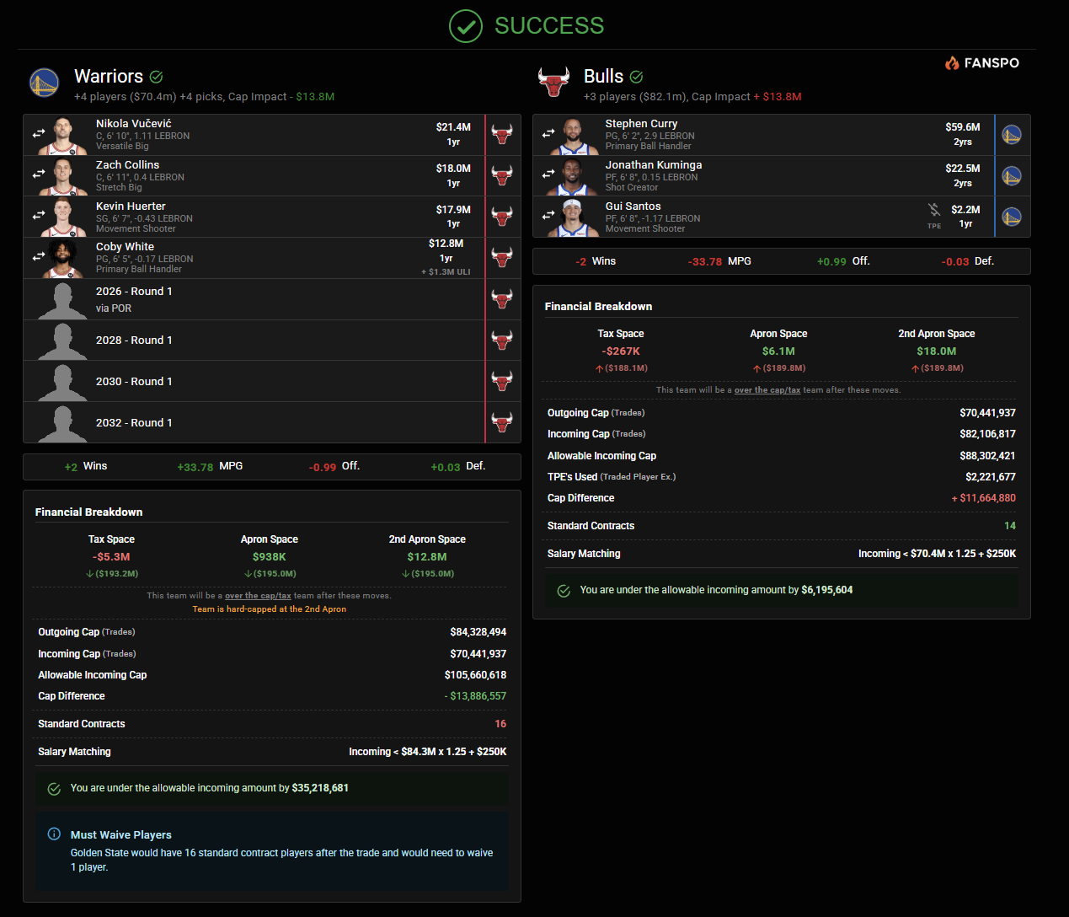Click Bulls logo on Zach Collins row
1069x917 pixels.
[502, 176]
